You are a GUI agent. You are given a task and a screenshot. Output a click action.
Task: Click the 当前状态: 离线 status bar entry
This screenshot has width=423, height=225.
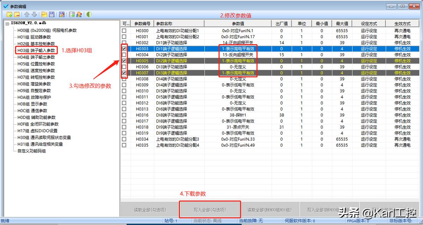coord(207,221)
